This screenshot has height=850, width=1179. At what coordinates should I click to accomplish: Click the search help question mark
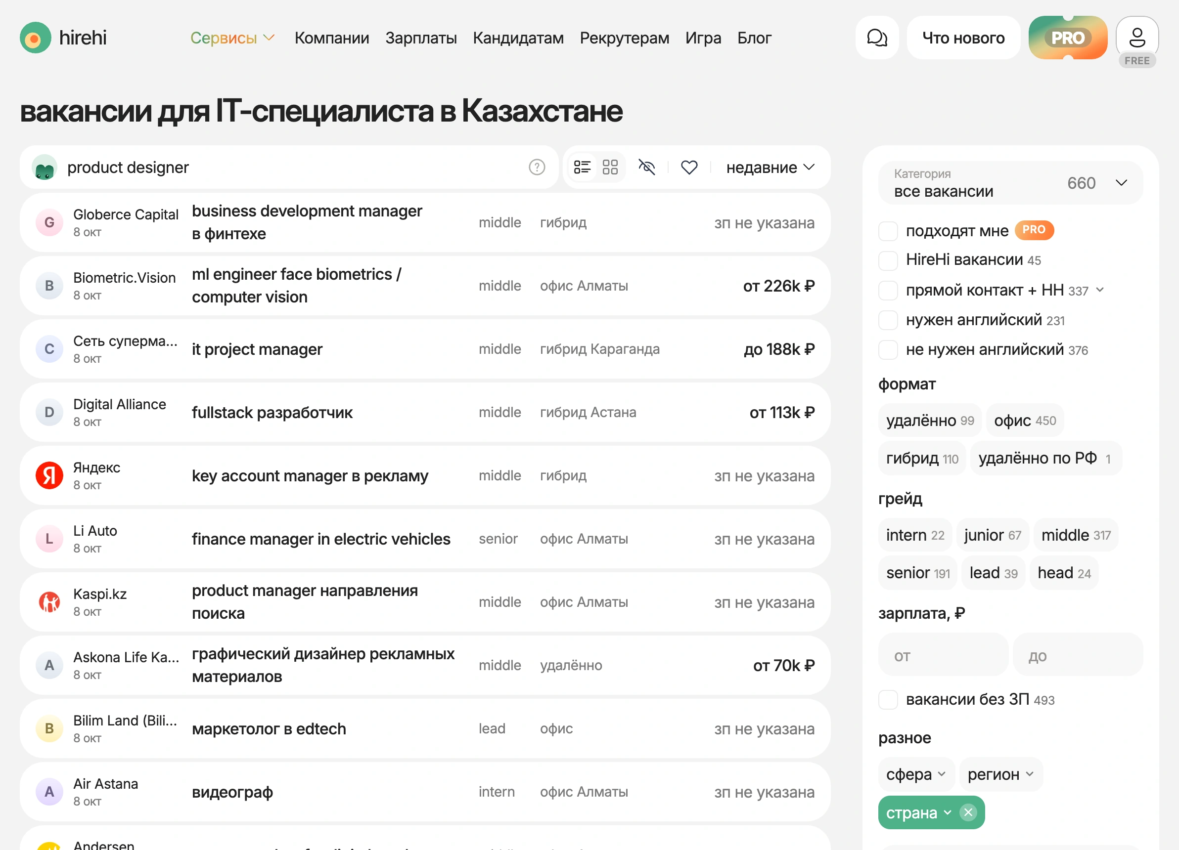pyautogui.click(x=537, y=168)
